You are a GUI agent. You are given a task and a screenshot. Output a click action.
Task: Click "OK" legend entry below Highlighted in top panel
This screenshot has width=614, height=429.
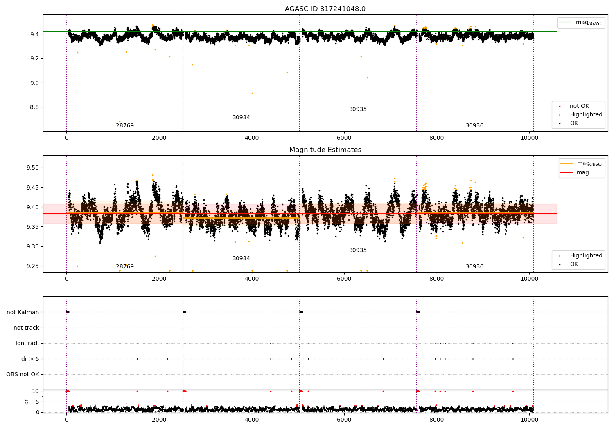pyautogui.click(x=574, y=123)
